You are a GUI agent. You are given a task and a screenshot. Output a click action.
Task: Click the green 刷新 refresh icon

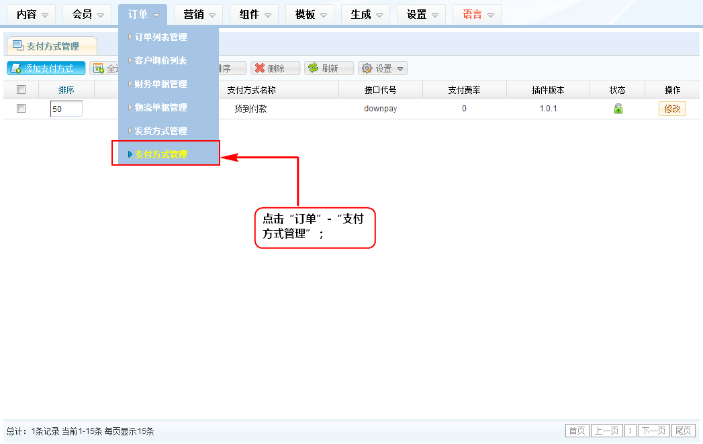pyautogui.click(x=313, y=68)
